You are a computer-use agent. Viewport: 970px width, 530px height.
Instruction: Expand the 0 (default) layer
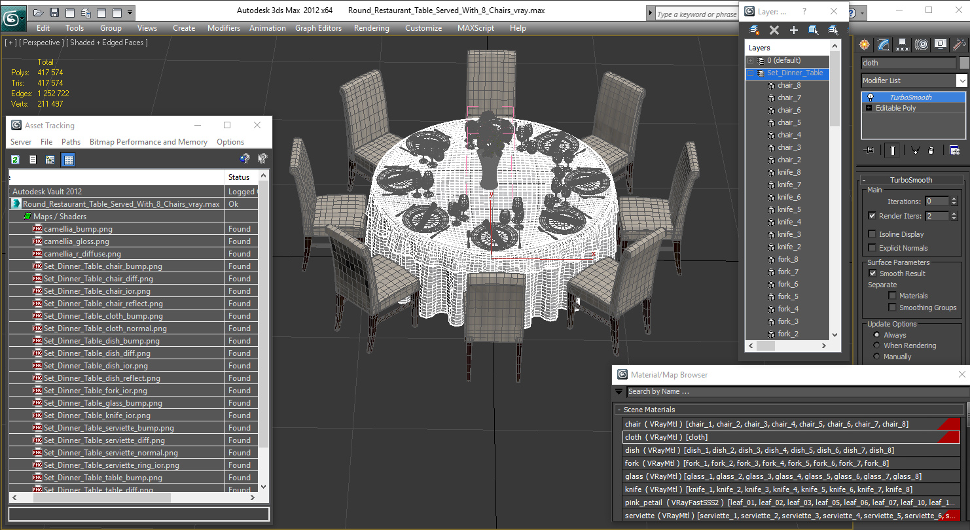click(750, 60)
